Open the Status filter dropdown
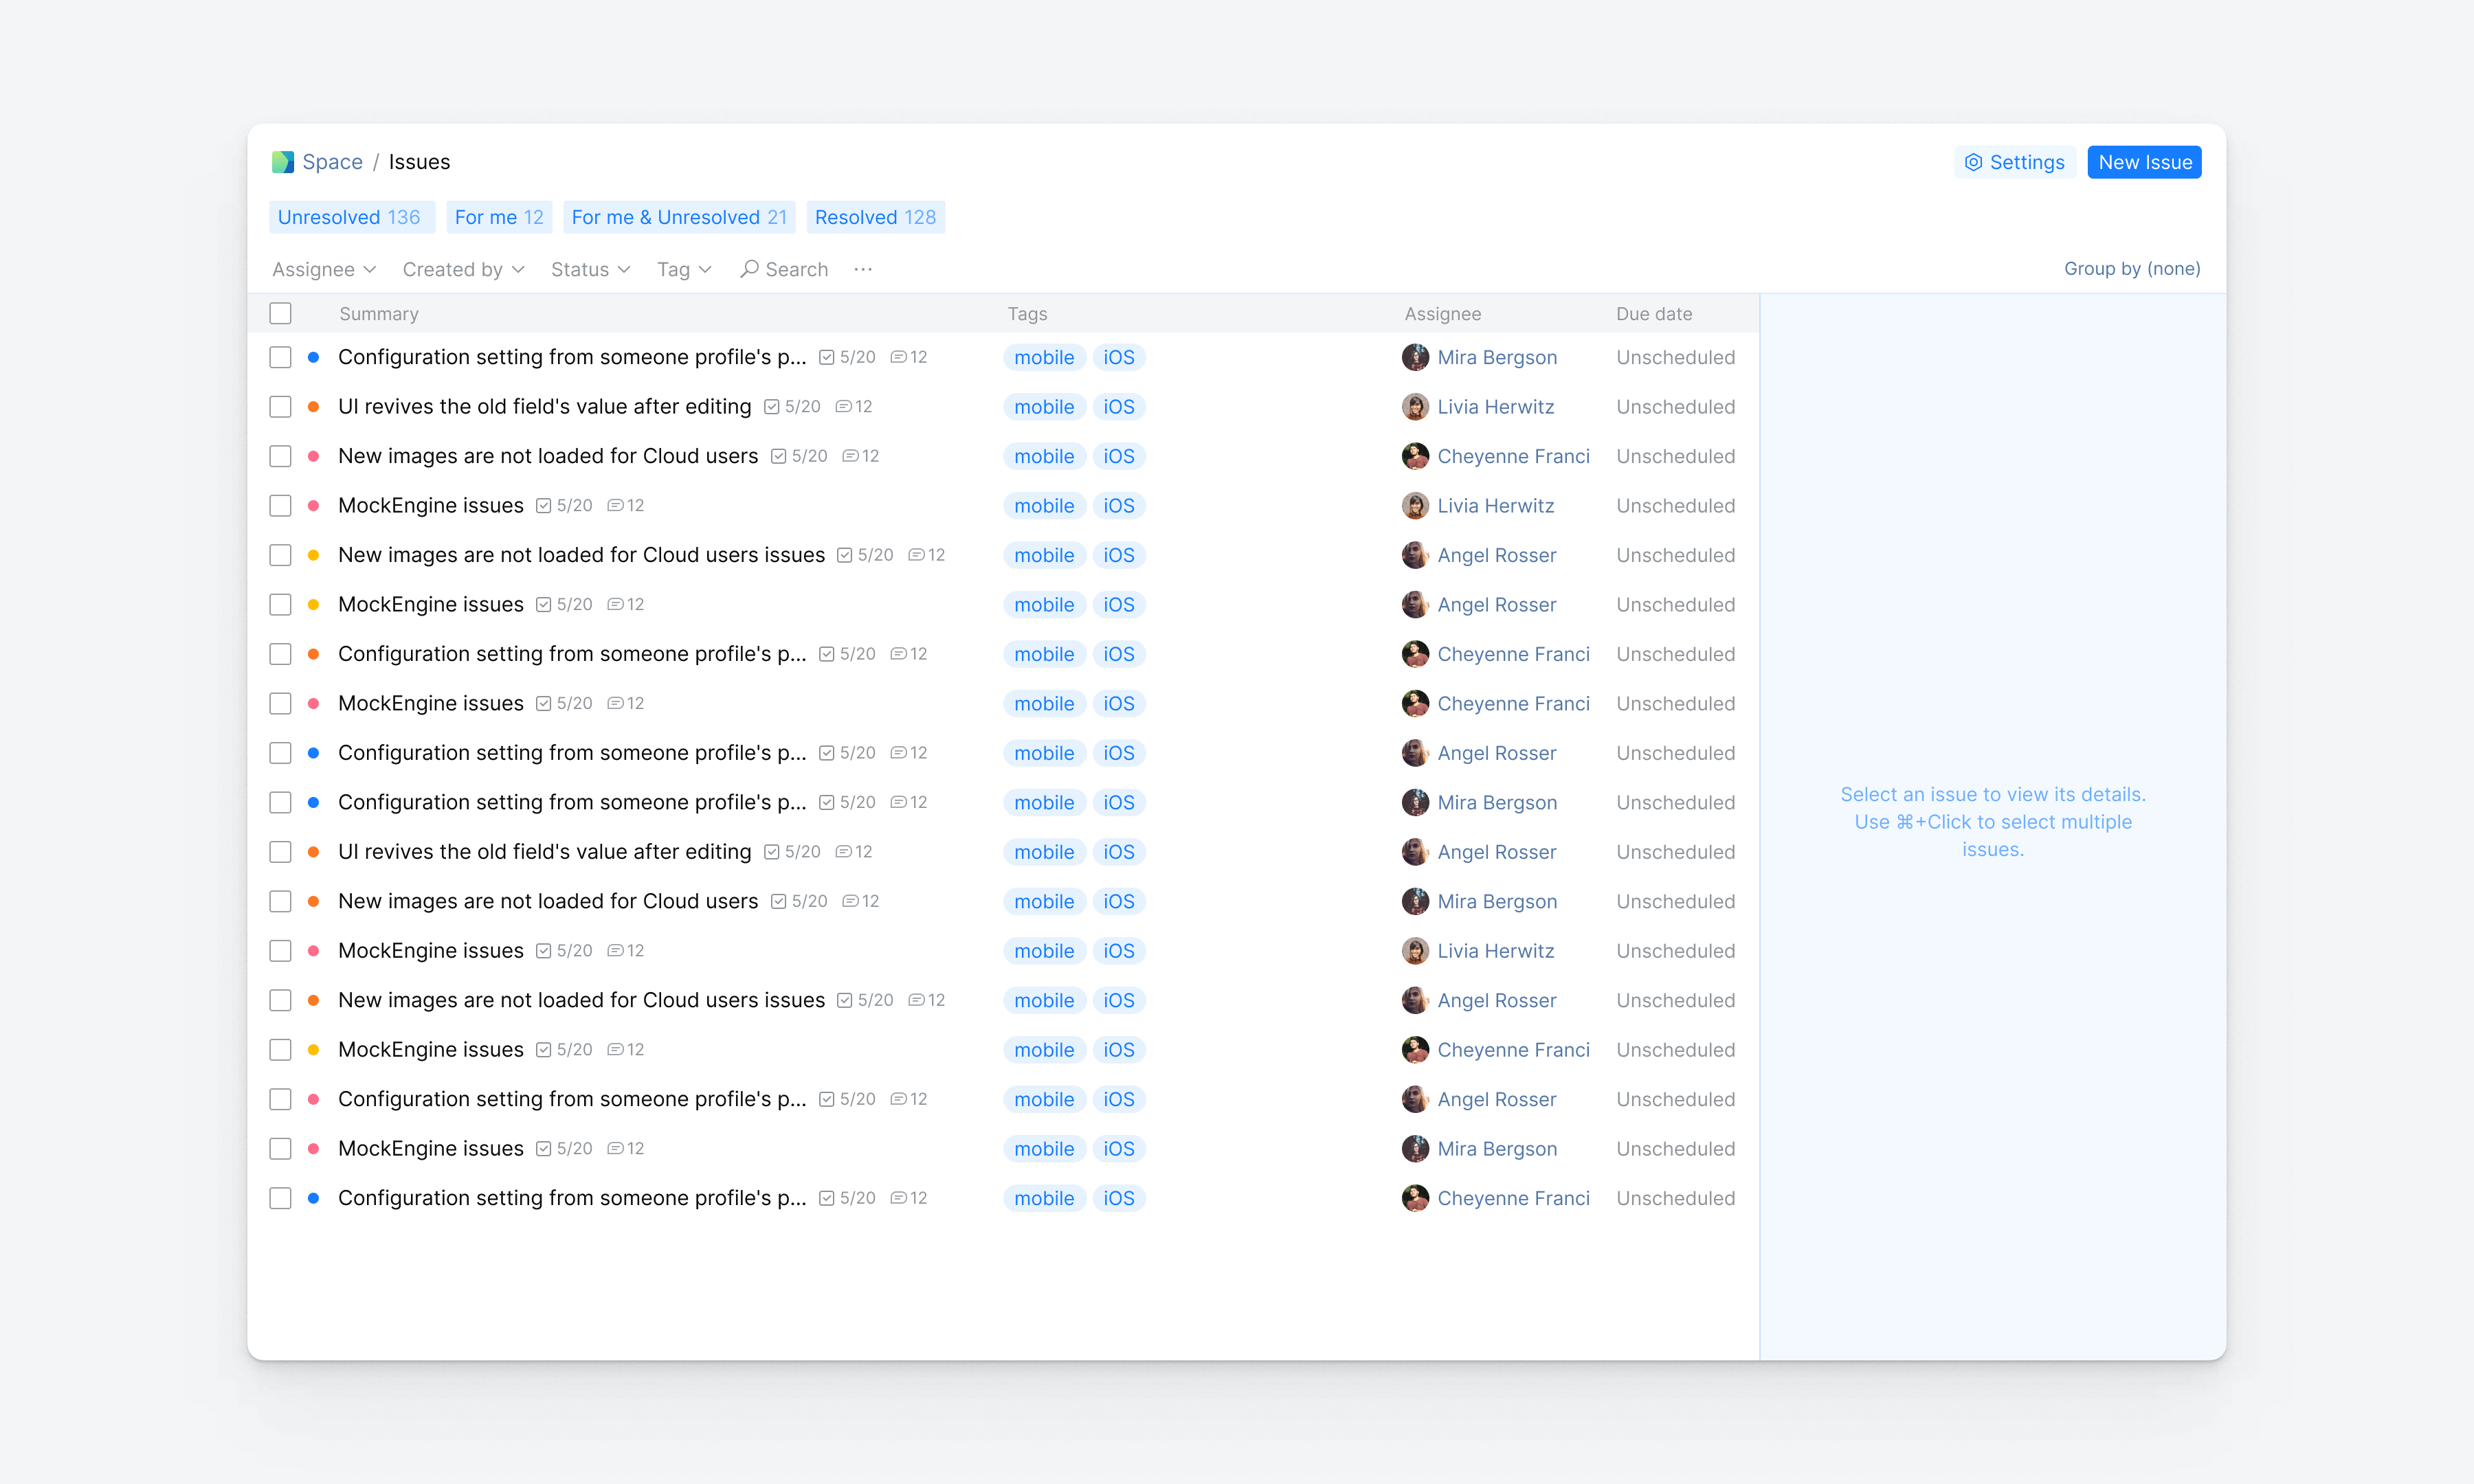 point(590,269)
